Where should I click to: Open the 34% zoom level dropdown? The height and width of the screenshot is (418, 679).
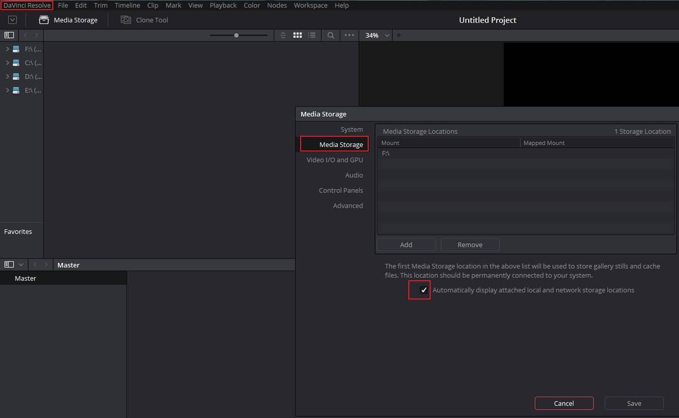pyautogui.click(x=376, y=35)
